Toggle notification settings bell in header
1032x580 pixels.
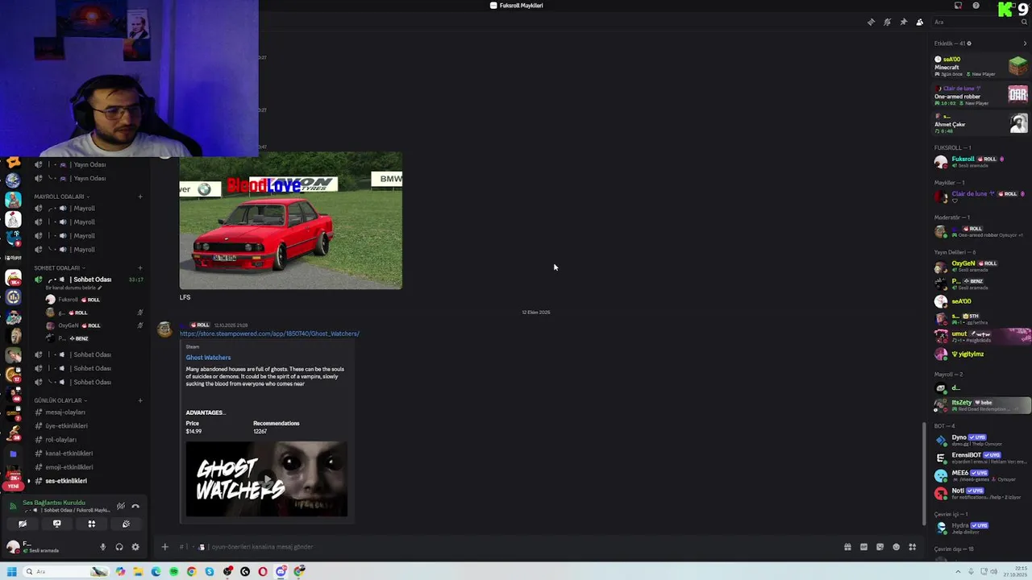(887, 22)
